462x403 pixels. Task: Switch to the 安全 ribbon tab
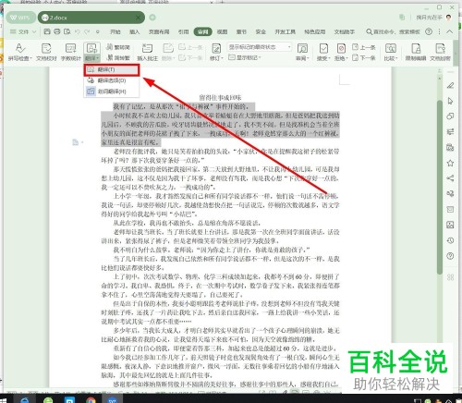pos(261,31)
